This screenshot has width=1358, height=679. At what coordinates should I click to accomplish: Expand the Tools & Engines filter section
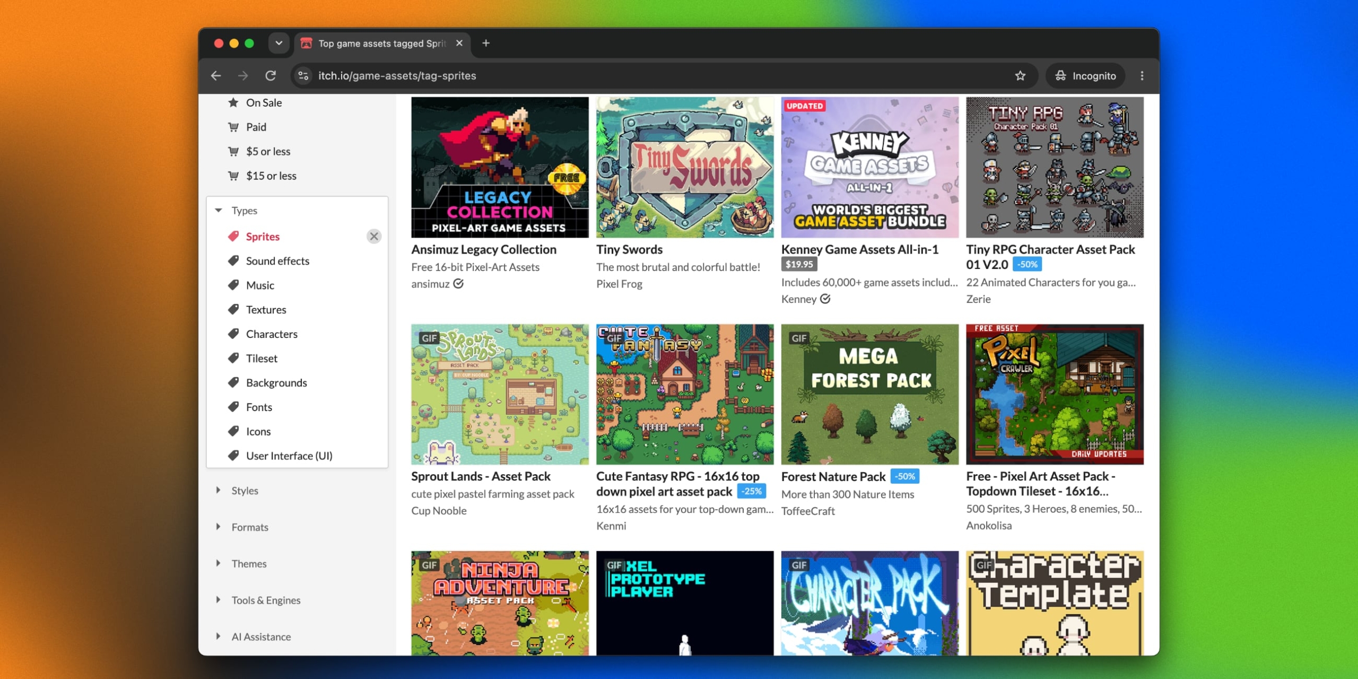[265, 600]
